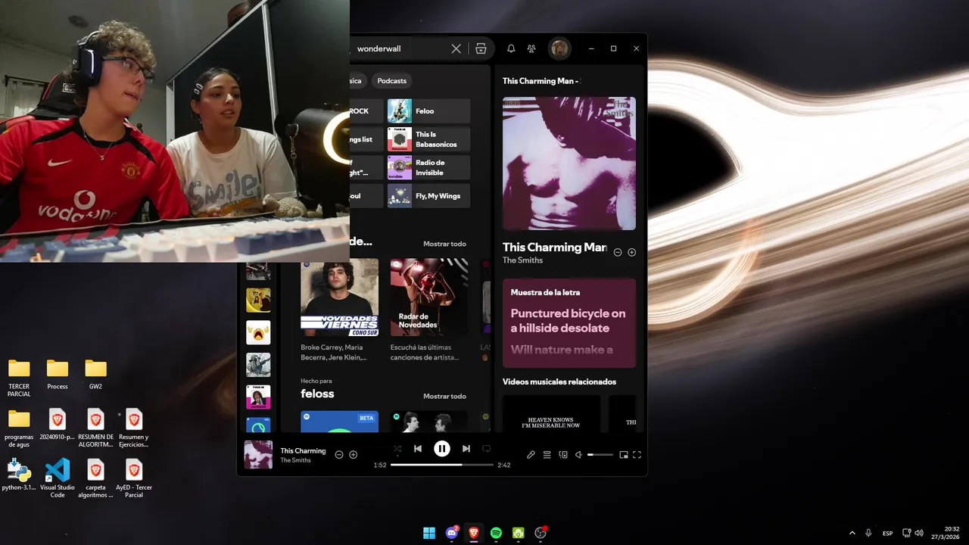Open Novedades Viernes Cono Sur playlist
This screenshot has width=969, height=545.
(339, 297)
